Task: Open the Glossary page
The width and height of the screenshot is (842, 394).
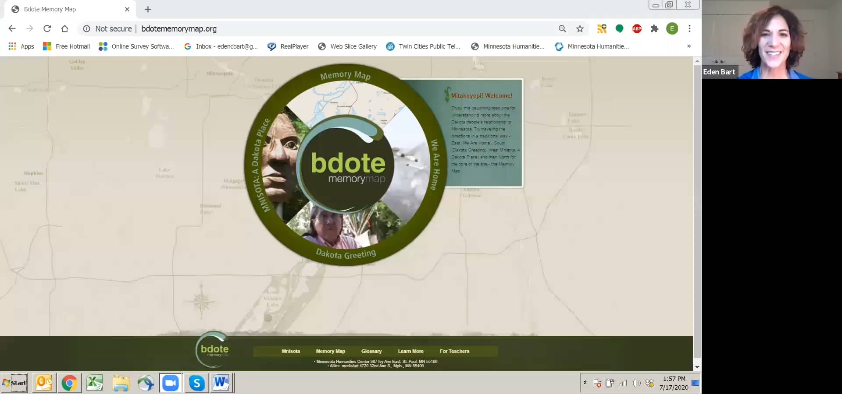Action: click(371, 351)
